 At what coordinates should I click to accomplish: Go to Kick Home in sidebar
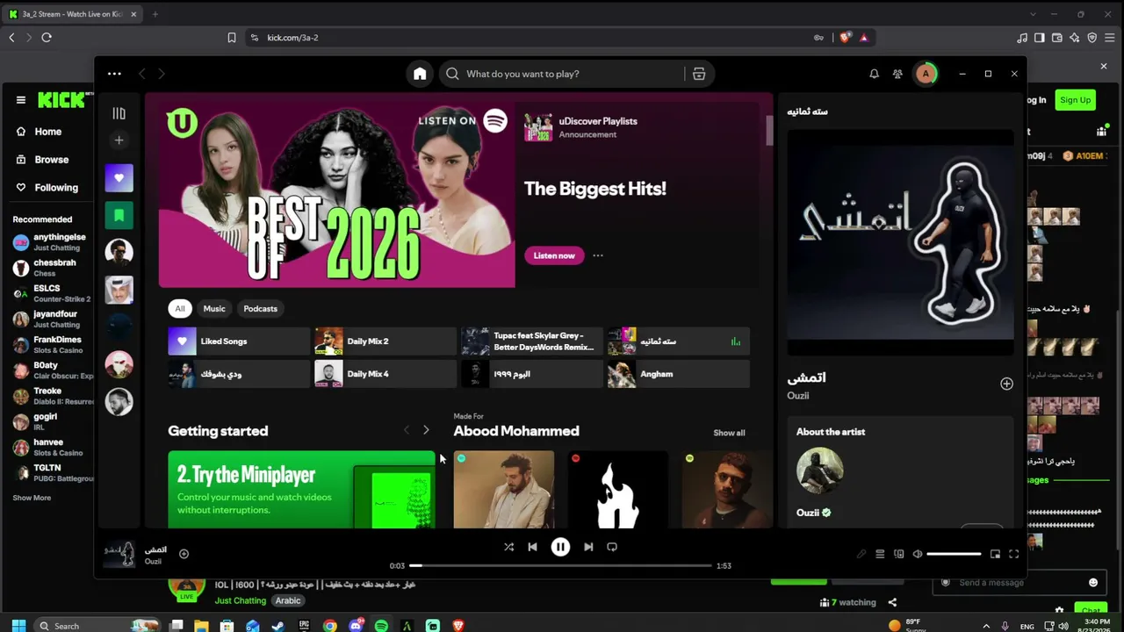48,132
